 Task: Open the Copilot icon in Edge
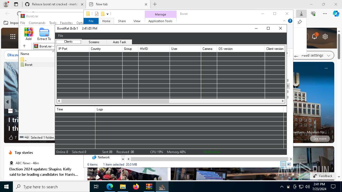click(336, 14)
